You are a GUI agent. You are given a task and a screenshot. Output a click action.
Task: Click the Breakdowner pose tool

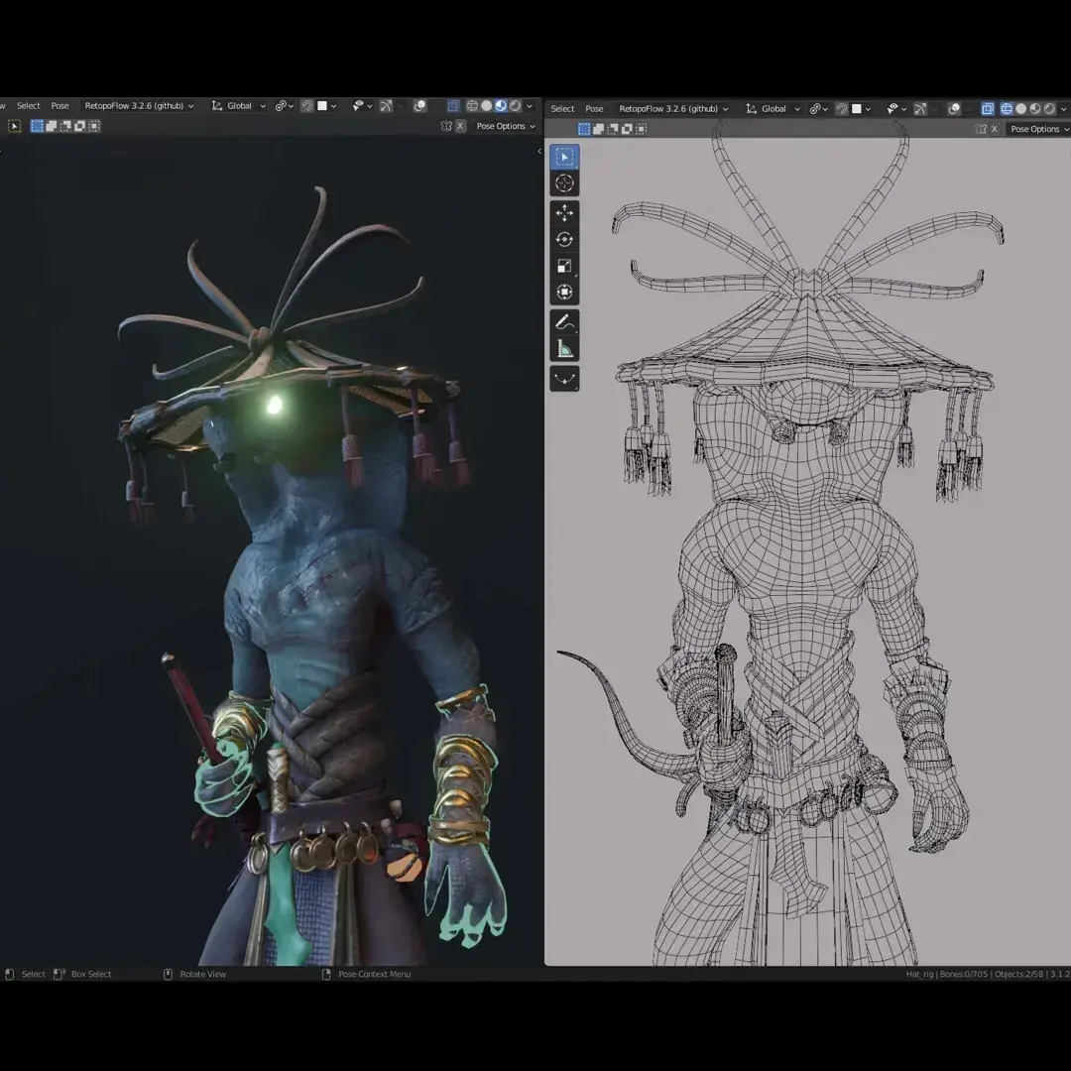[x=564, y=379]
